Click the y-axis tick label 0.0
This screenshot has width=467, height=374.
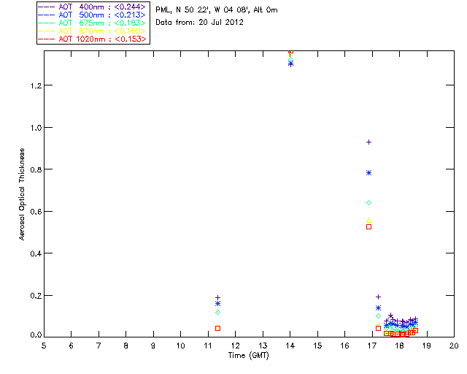[36, 335]
